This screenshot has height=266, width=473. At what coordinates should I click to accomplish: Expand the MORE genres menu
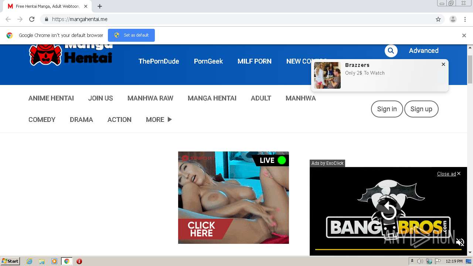point(159,120)
